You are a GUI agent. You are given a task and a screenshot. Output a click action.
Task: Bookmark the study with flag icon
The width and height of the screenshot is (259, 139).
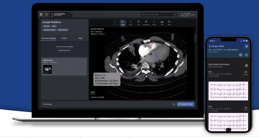tap(173, 104)
